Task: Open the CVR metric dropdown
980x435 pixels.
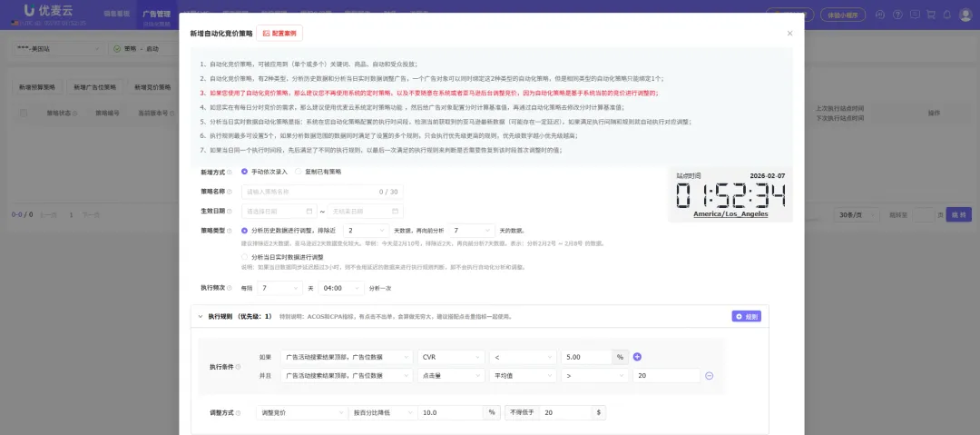Action: point(451,358)
